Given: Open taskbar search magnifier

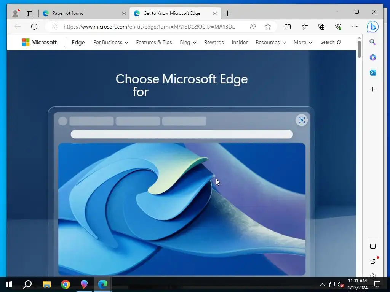Looking at the screenshot, I should click(27, 284).
